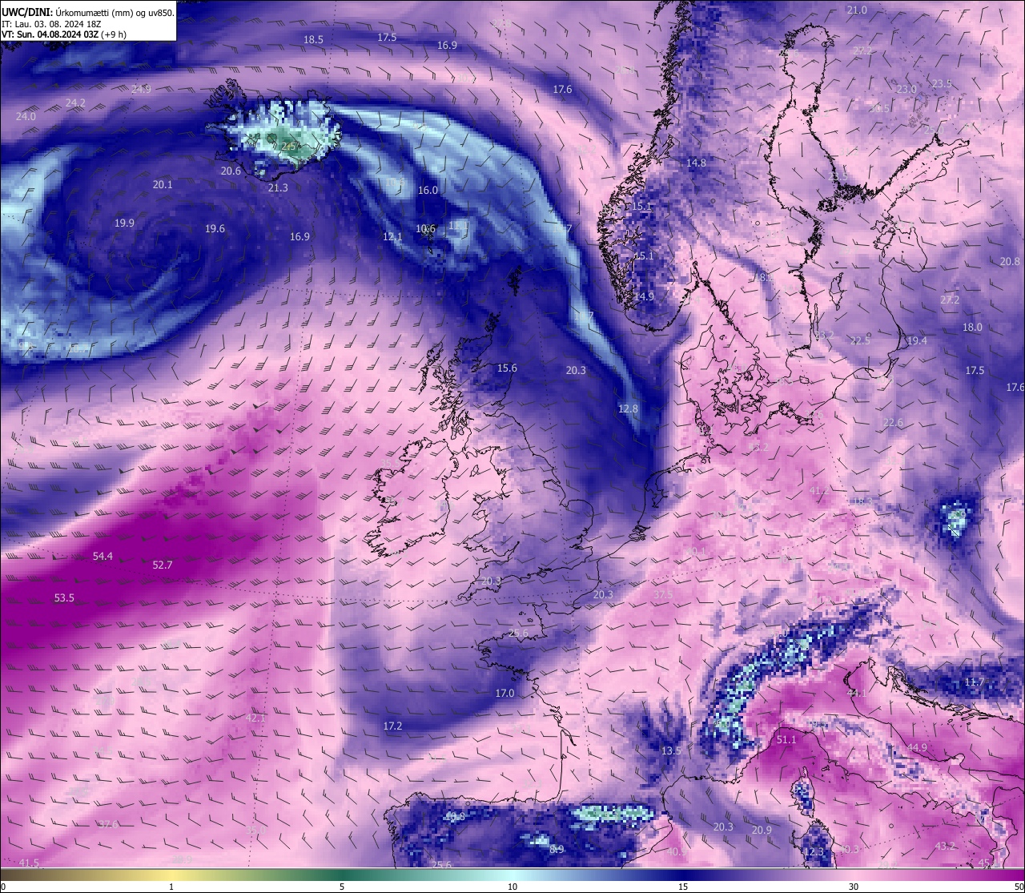Click the 17.0 value label
Viewport: 1025px width, 893px height.
coord(504,694)
